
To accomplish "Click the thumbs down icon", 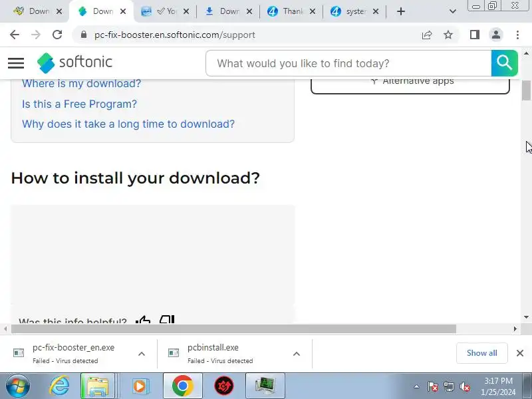I will [x=167, y=319].
